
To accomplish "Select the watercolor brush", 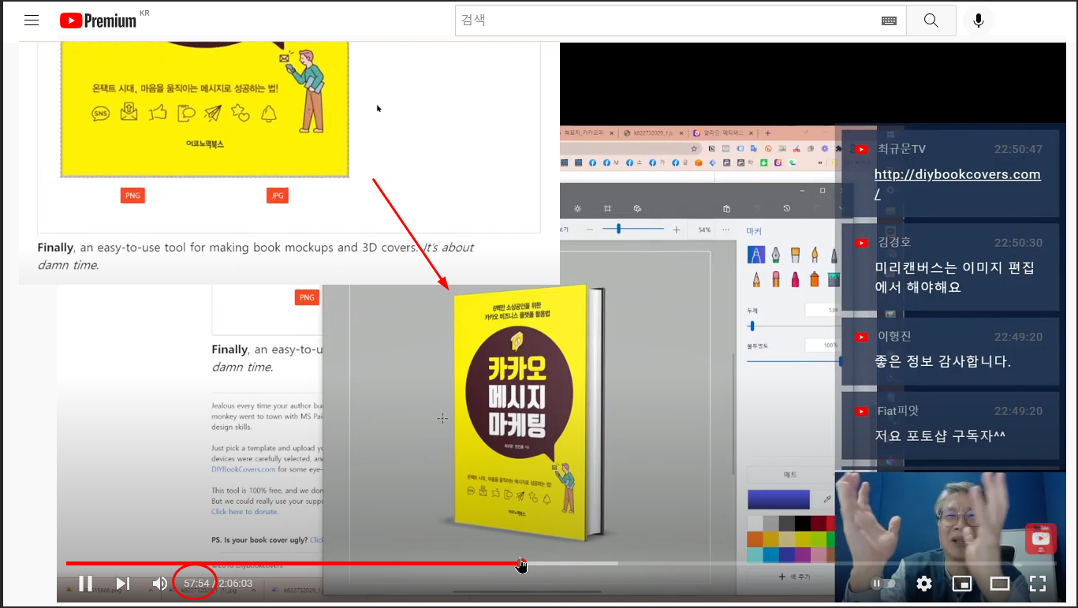I will [x=814, y=255].
